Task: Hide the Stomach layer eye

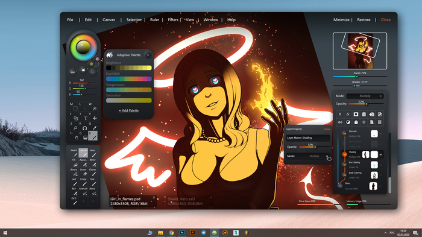Action: (344, 133)
